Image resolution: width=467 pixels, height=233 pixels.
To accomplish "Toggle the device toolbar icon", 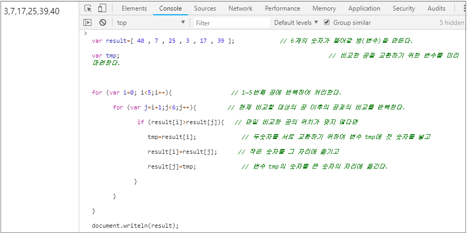I will point(102,8).
